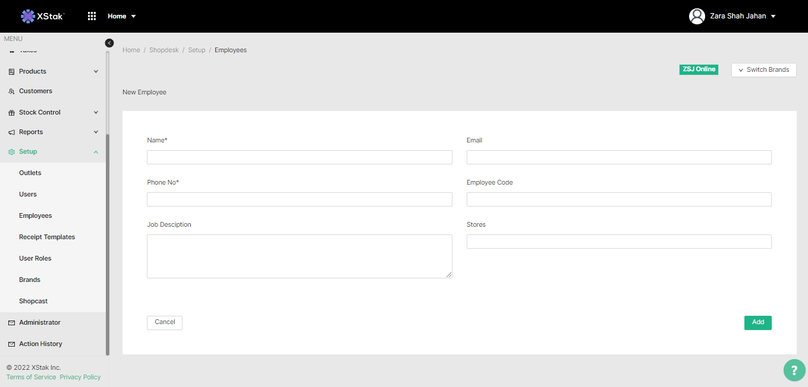Click the Administrator envelope icon
The image size is (808, 387).
click(12, 323)
